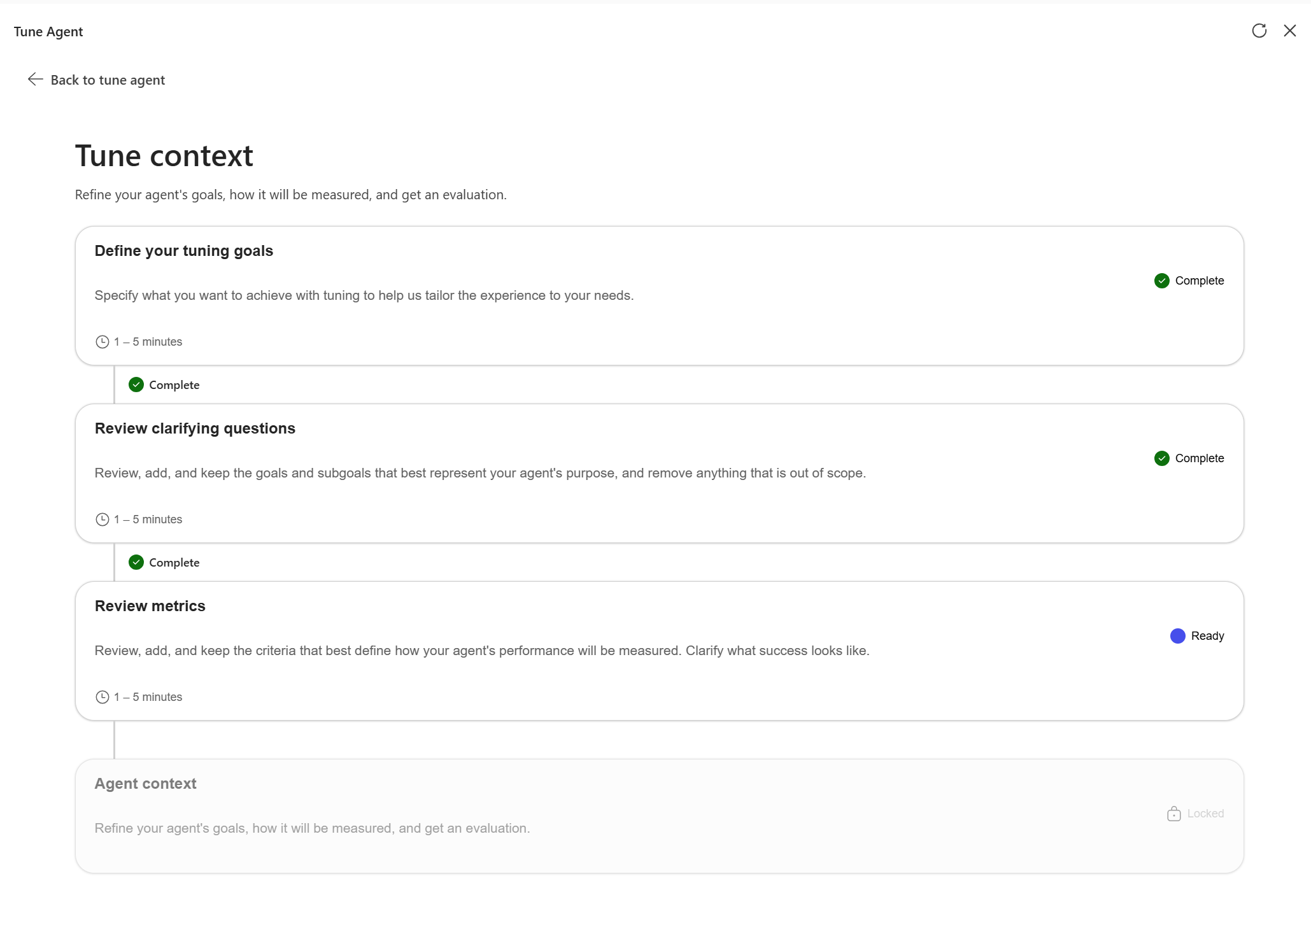The image size is (1311, 925).
Task: Click green checkmark on Review clarifying questions card
Action: 1161,458
